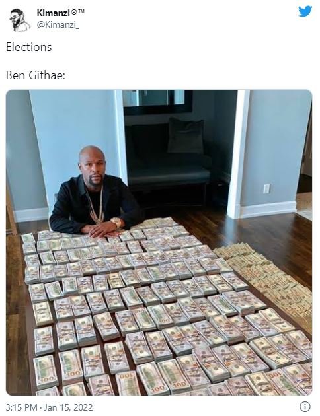This screenshot has height=416, width=320.
Task: Open the 3:15 PM timestamp link
Action: click(x=22, y=407)
